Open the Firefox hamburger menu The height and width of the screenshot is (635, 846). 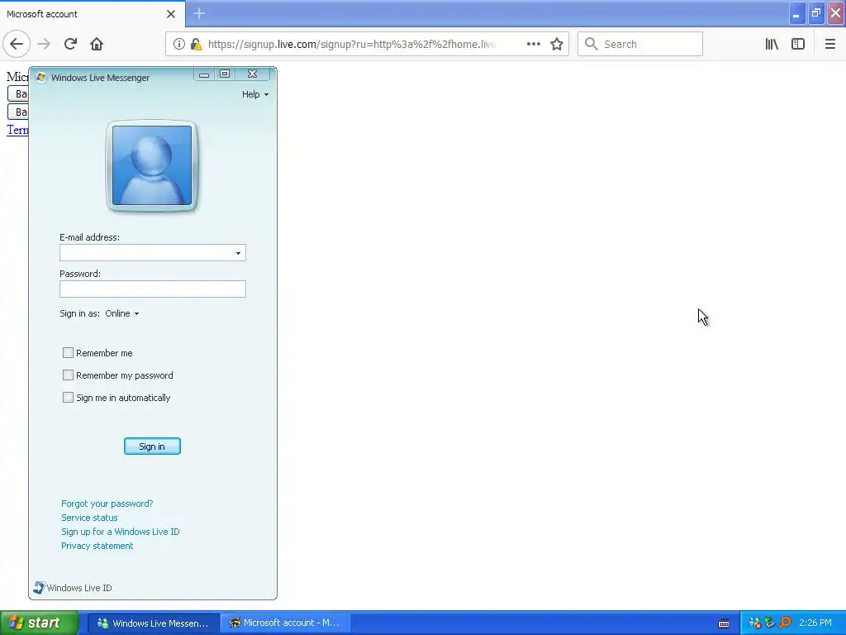pos(829,44)
